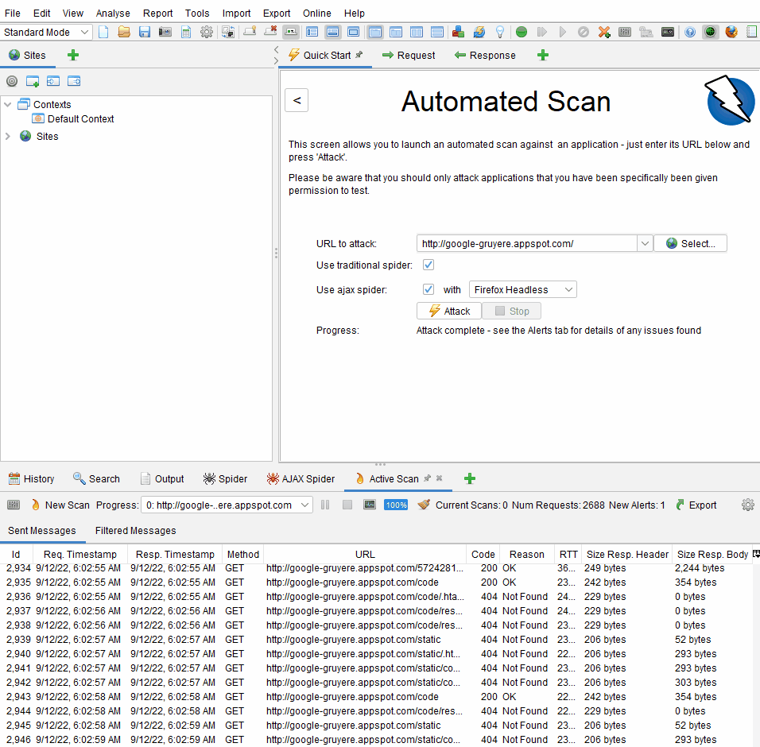This screenshot has height=747, width=760.
Task: Check for updates lightning globe icon
Action: coord(479,32)
